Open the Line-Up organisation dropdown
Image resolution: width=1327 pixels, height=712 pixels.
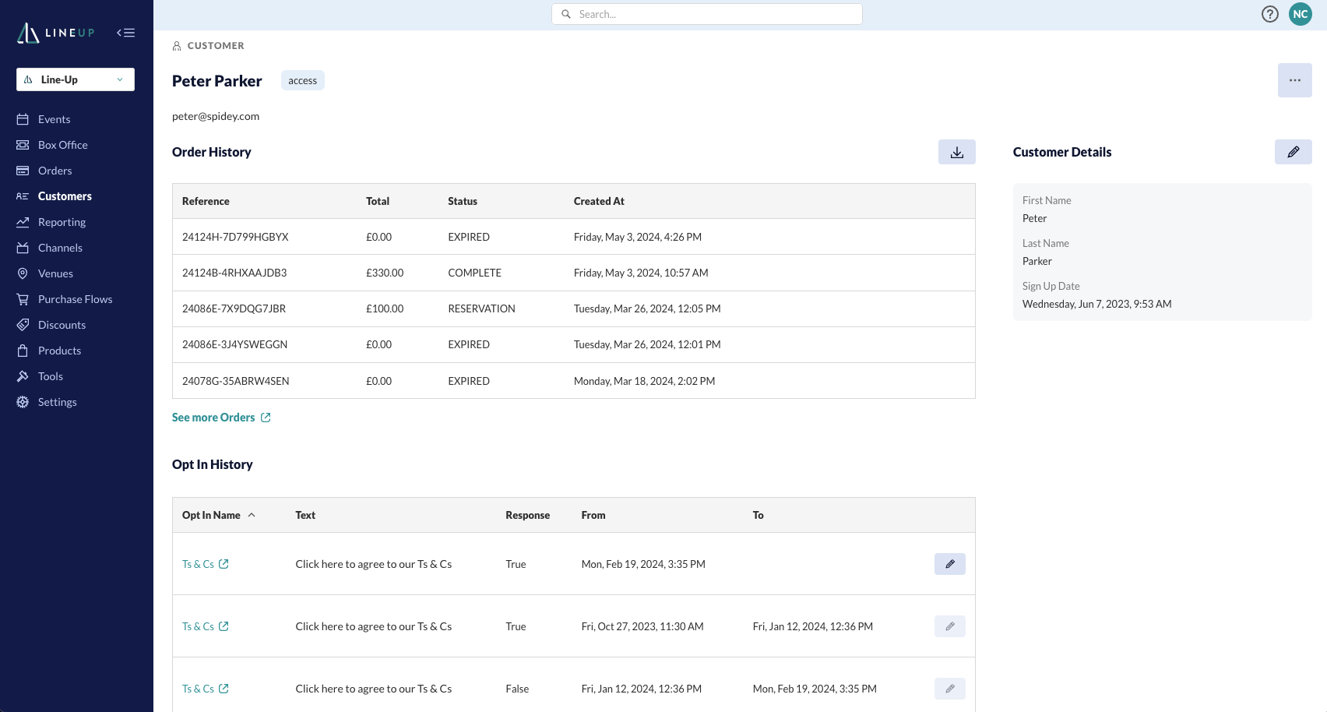point(76,79)
